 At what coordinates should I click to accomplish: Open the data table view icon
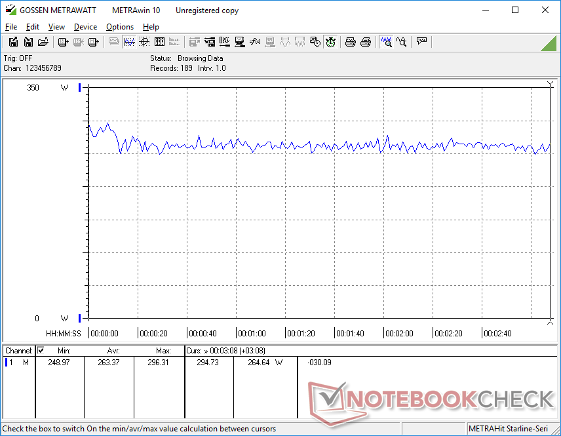tap(159, 42)
